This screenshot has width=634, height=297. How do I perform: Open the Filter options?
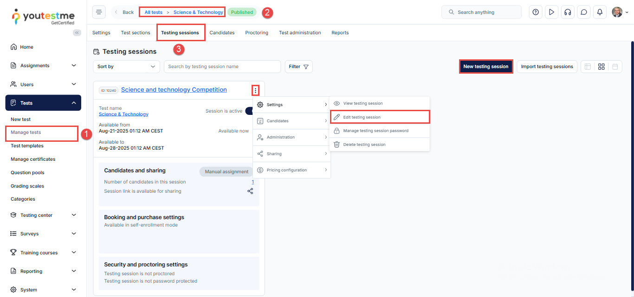(x=298, y=67)
